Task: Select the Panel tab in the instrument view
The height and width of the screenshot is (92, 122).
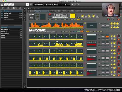Action: [x=30, y=9]
